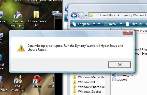Click the Windows Sidebar folder icon
Viewport: 147px width, 95px height.
coord(75,92)
